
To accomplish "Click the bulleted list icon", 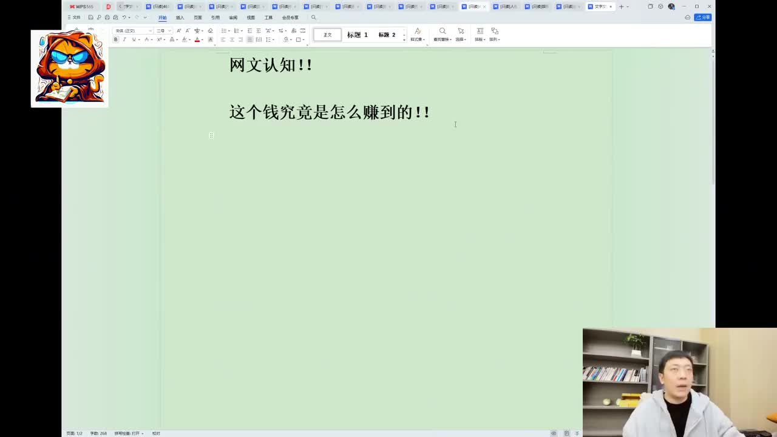I will click(x=223, y=31).
